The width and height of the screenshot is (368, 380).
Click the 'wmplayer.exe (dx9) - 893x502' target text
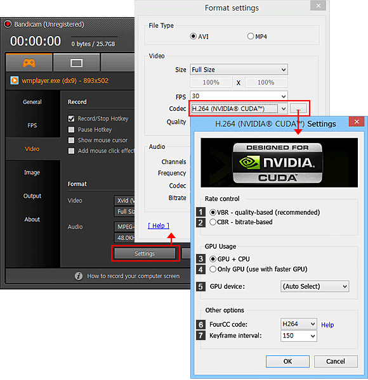[65, 80]
